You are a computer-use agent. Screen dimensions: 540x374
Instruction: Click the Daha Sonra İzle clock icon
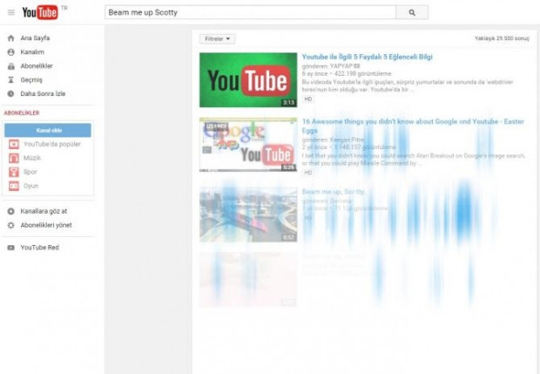coord(11,94)
